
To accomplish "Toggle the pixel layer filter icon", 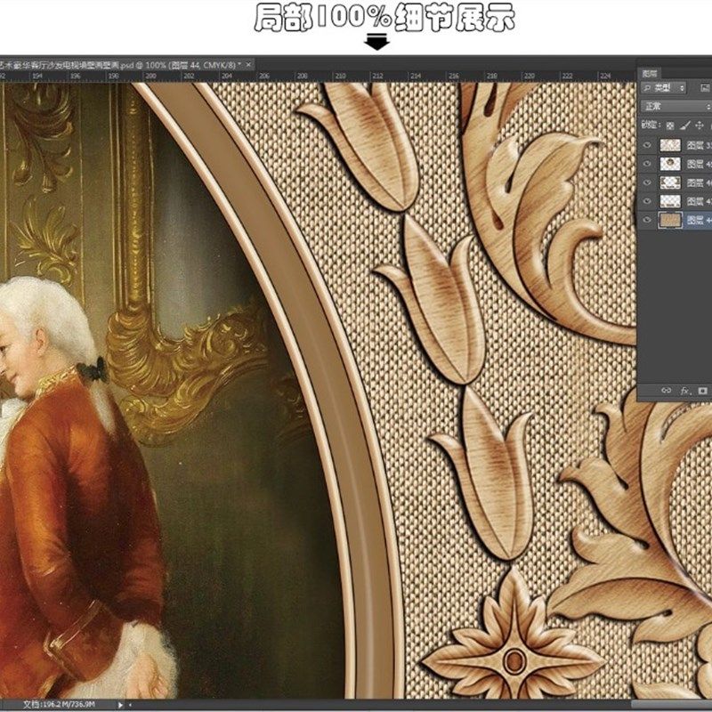I will tap(705, 88).
